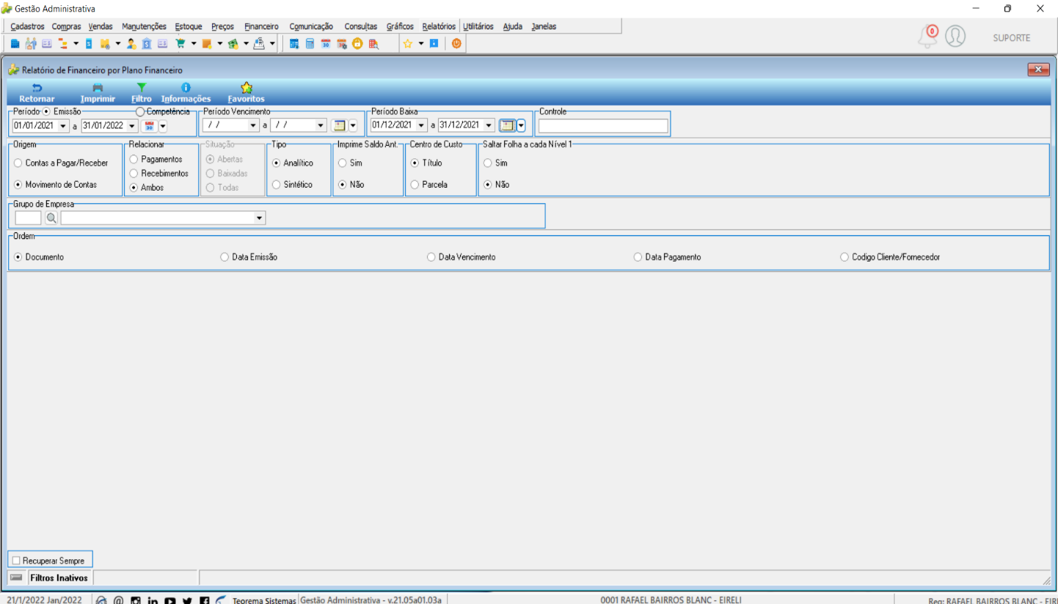Click the Instagram icon in status bar

[135, 600]
